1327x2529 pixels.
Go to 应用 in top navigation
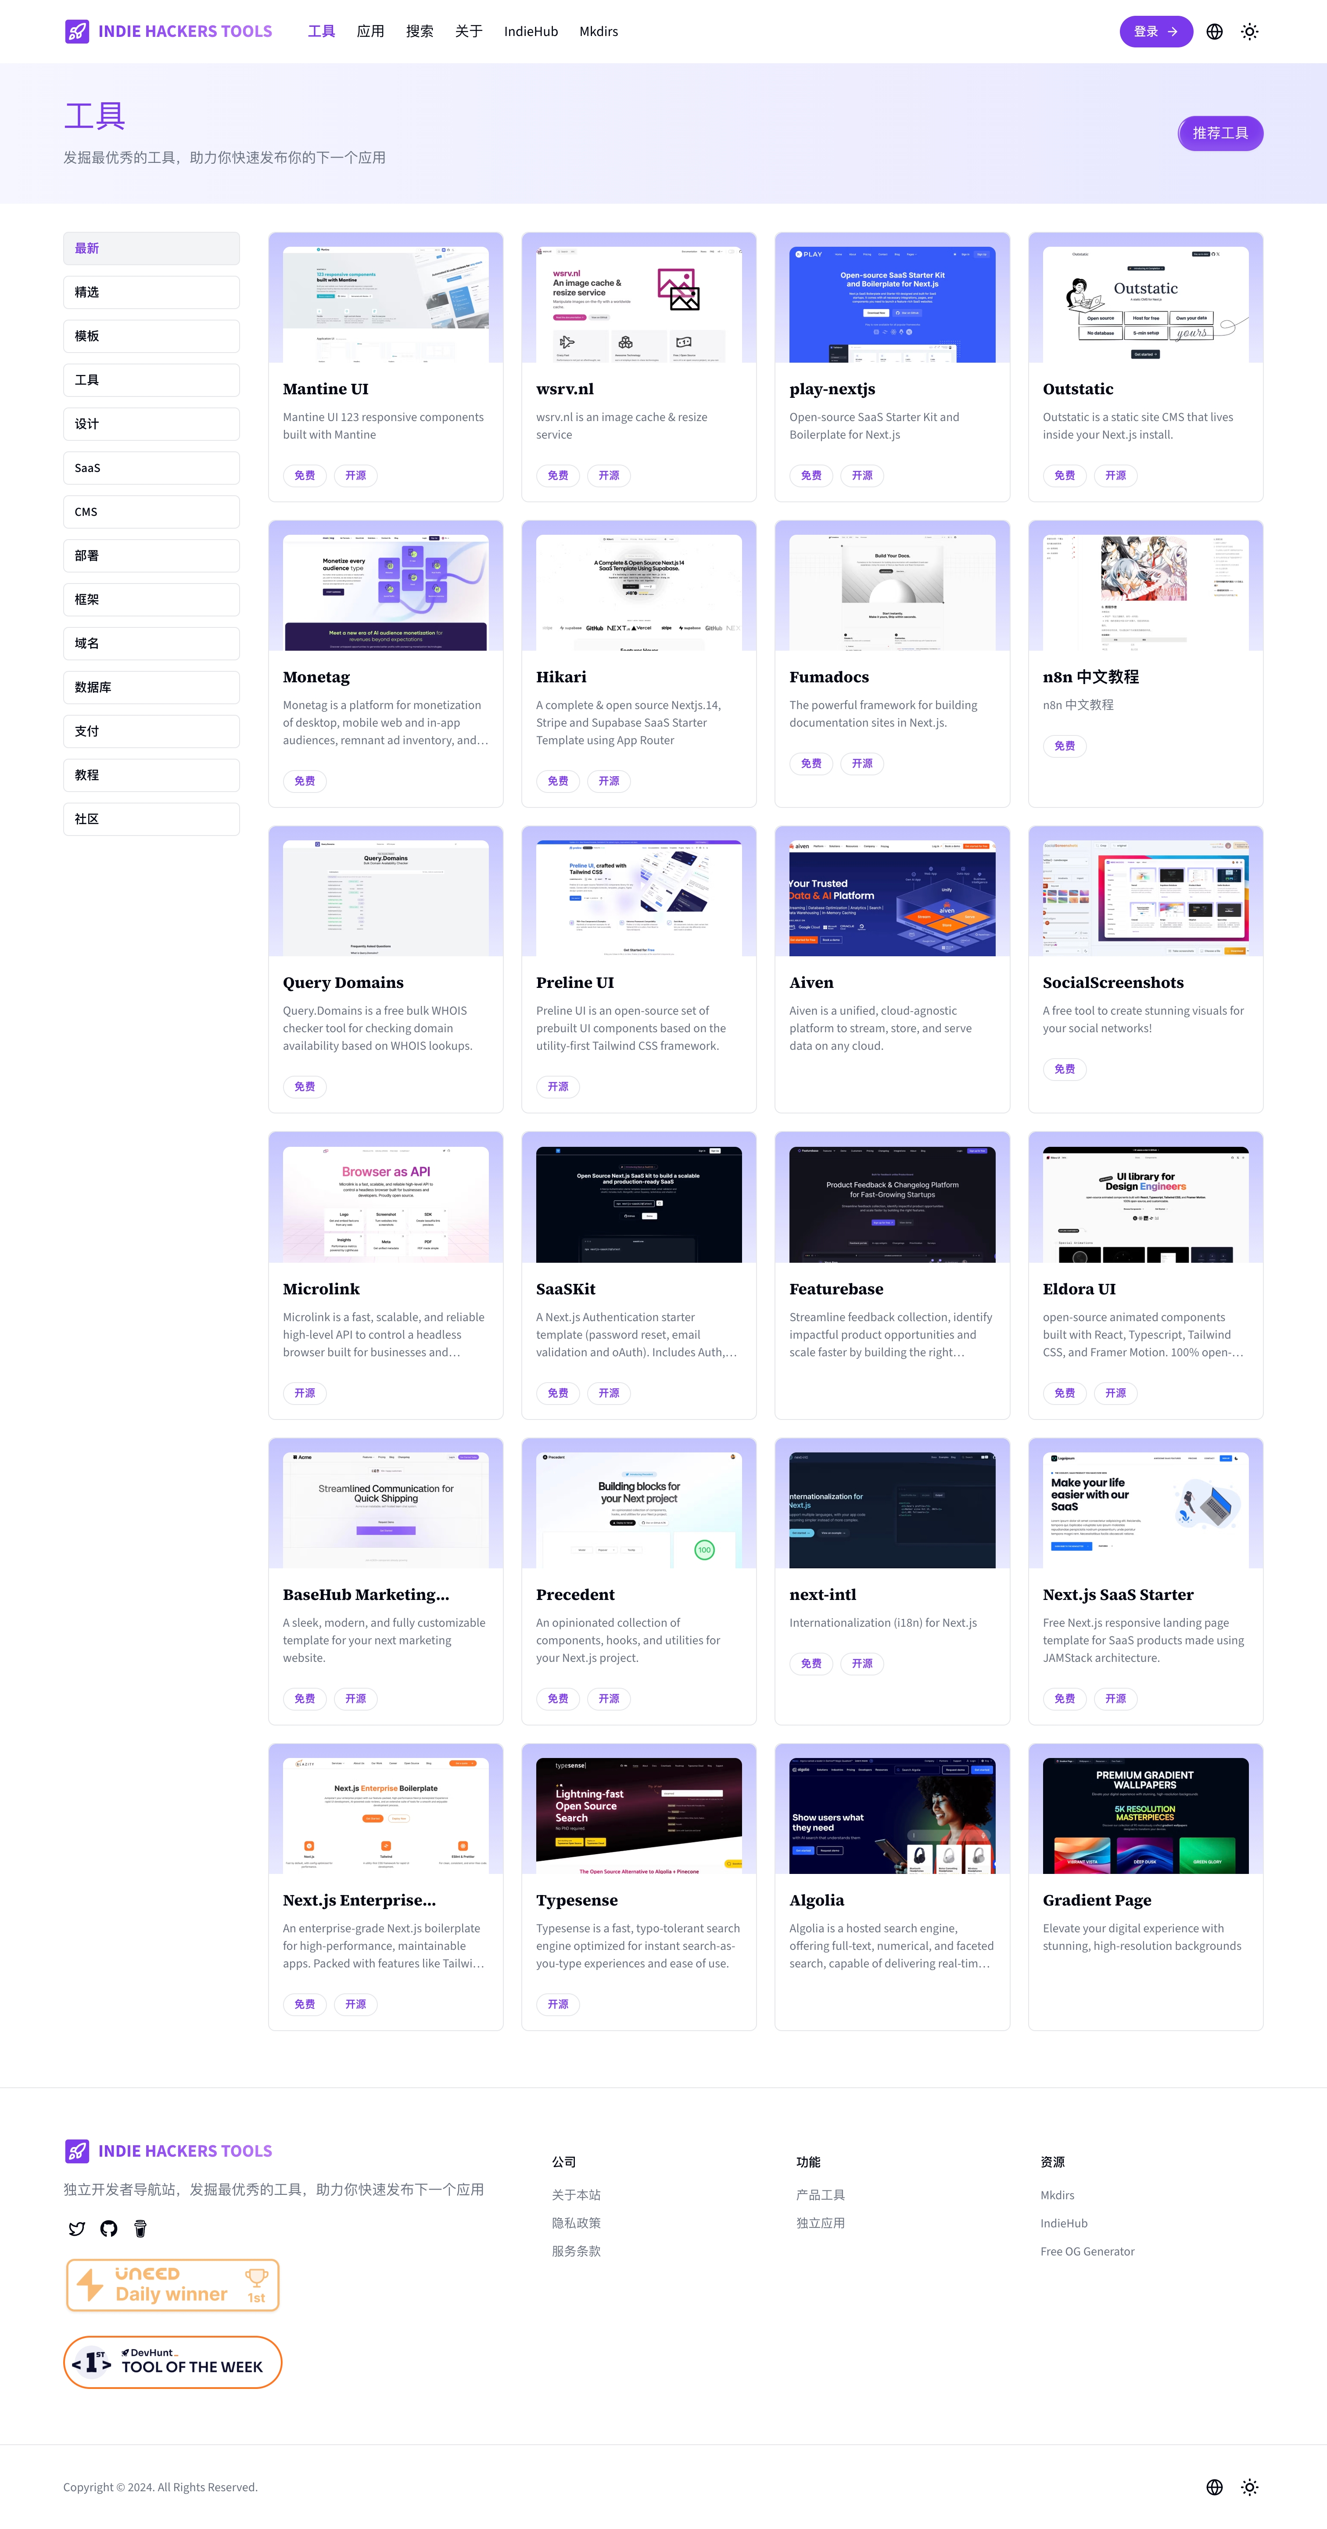click(x=370, y=32)
